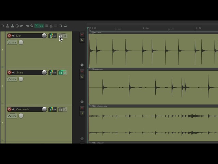This screenshot has height=164, width=218.
Task: Toggle auto-crossfade toolbar button
Action: pos(36,26)
